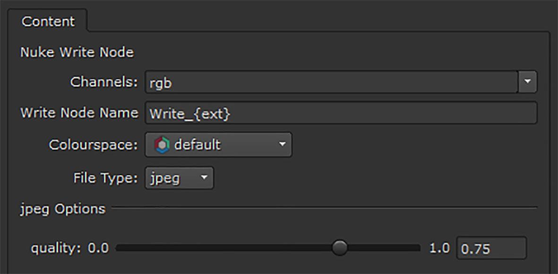Click the Colourspace label

pos(94,145)
